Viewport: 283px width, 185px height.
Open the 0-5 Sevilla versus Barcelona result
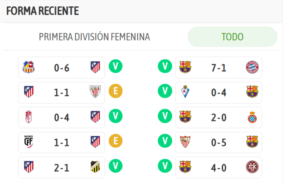pyautogui.click(x=219, y=142)
